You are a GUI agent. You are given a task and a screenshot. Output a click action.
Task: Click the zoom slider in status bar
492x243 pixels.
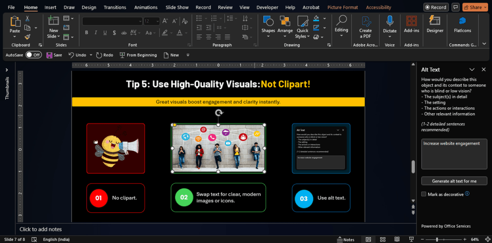[x=437, y=239]
